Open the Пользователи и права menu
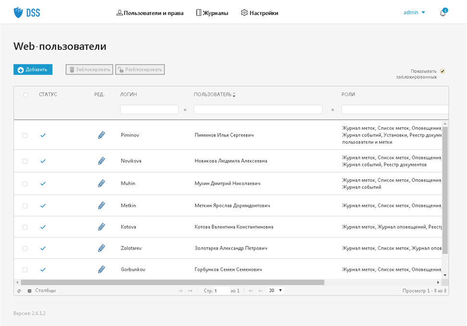The height and width of the screenshot is (326, 467). 150,13
